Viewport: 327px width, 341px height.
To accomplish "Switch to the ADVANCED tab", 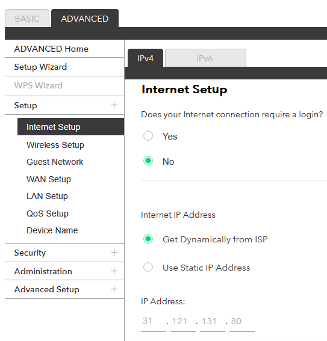I will coord(85,18).
